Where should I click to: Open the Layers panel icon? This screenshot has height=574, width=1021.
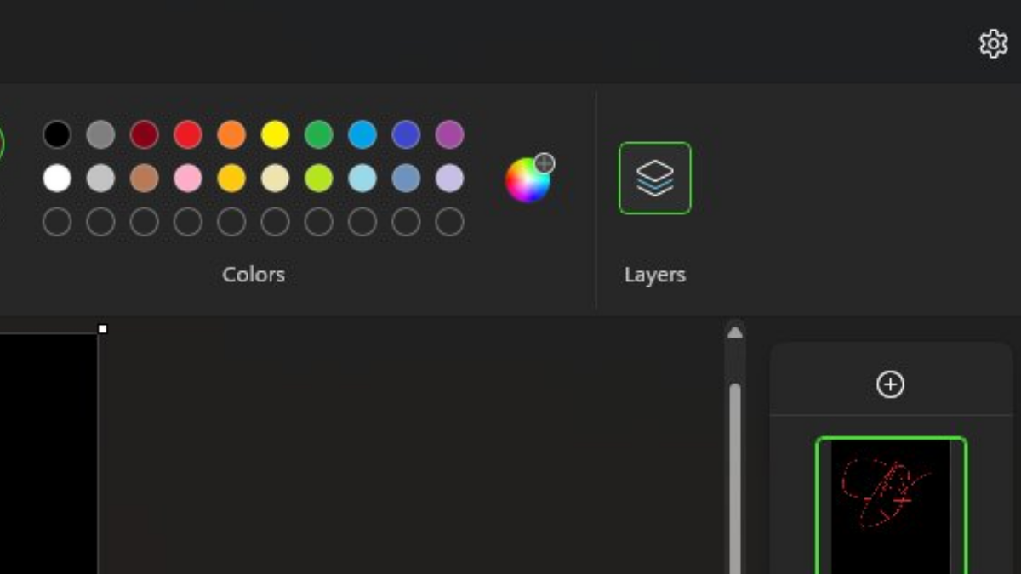(655, 178)
